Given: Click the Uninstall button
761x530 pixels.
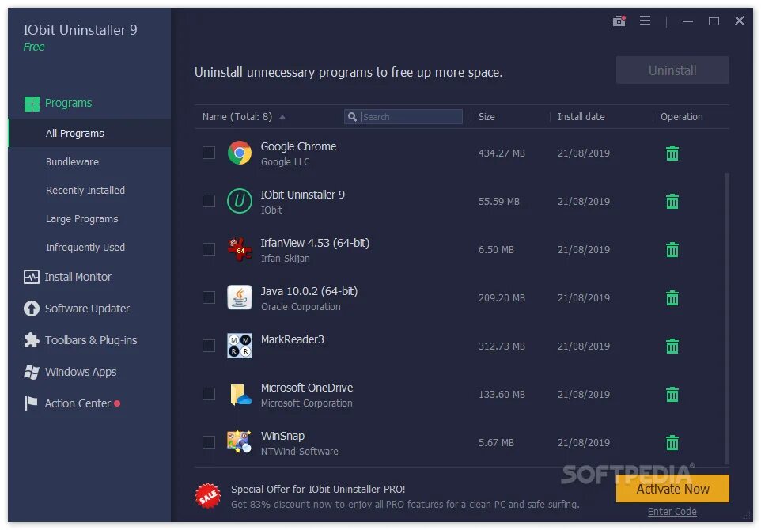Looking at the screenshot, I should click(x=672, y=70).
